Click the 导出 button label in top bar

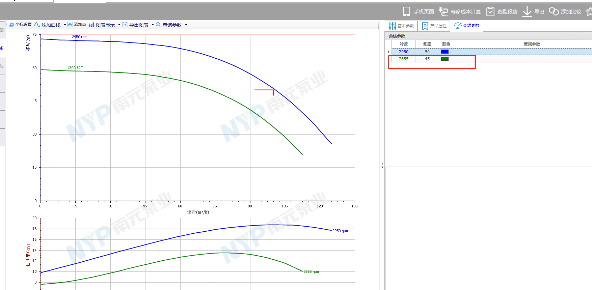539,12
